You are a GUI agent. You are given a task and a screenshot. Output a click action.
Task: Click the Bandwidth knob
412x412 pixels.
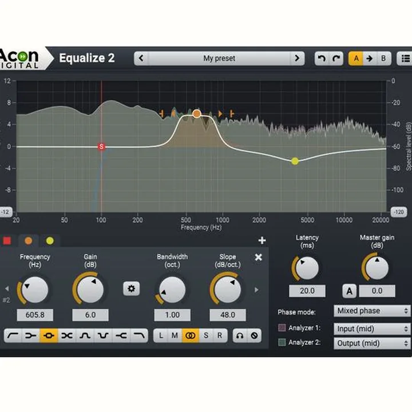[x=172, y=290]
